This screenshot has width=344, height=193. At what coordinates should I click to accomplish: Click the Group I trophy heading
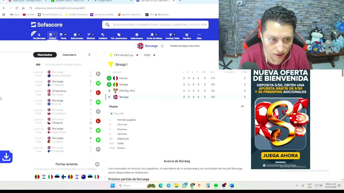click(118, 64)
